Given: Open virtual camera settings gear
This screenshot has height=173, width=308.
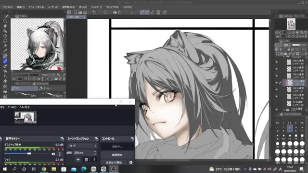Looking at the screenshot, I should click(131, 162).
